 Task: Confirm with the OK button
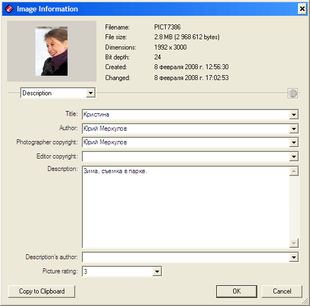(236, 291)
